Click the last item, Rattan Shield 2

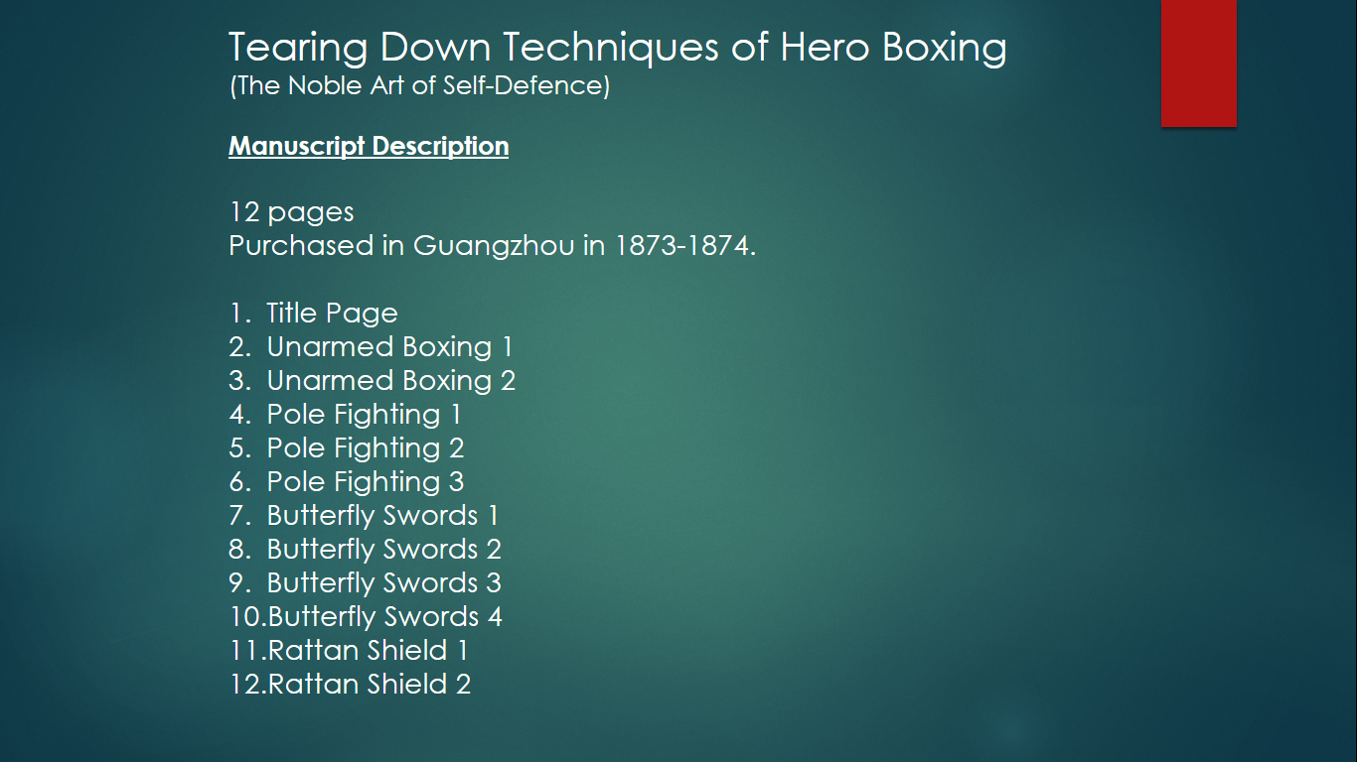tap(369, 685)
